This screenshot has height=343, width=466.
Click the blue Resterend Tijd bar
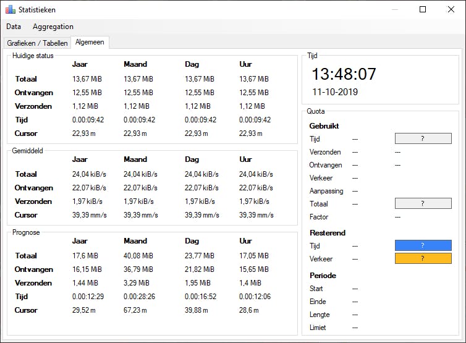coord(423,245)
